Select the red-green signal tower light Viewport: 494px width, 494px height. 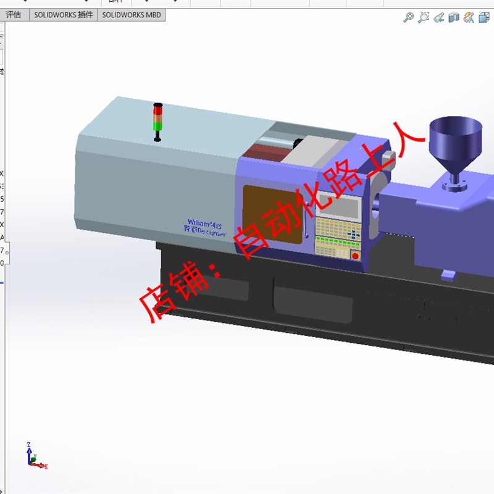click(158, 122)
